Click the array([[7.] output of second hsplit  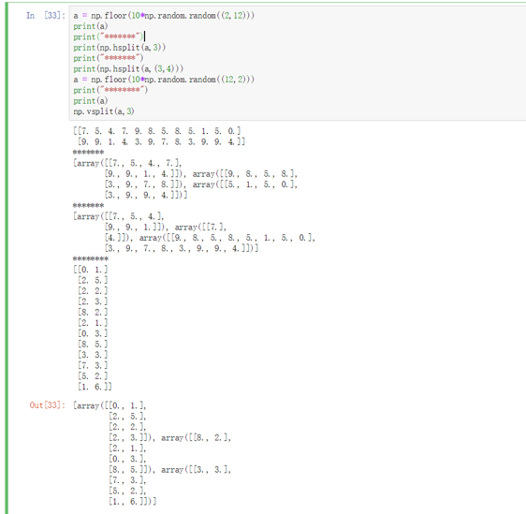[x=200, y=228]
